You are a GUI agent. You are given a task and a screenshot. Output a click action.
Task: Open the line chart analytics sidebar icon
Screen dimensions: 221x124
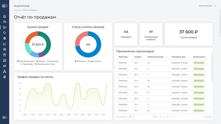click(4, 44)
